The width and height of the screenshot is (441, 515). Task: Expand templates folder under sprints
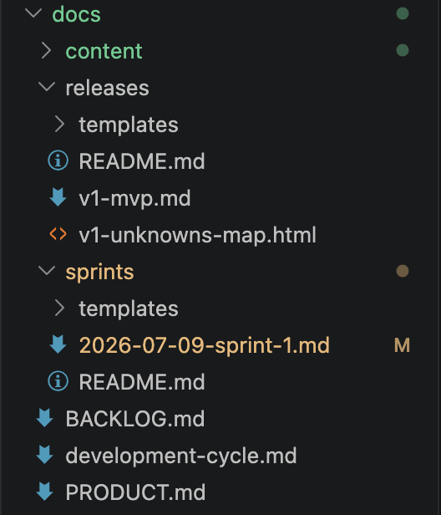click(x=59, y=308)
